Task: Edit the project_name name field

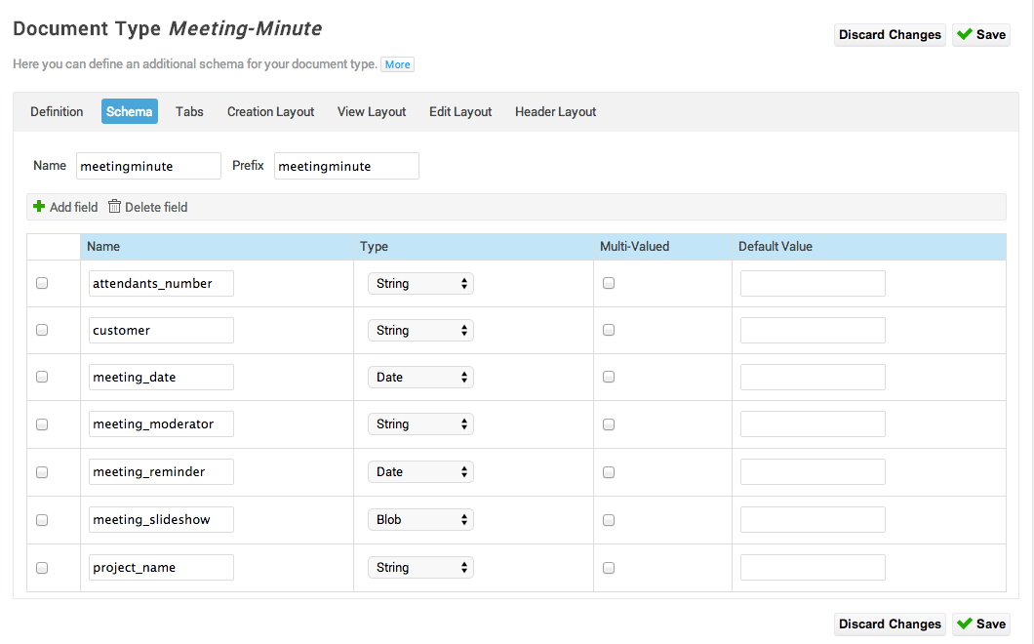Action: 161,568
